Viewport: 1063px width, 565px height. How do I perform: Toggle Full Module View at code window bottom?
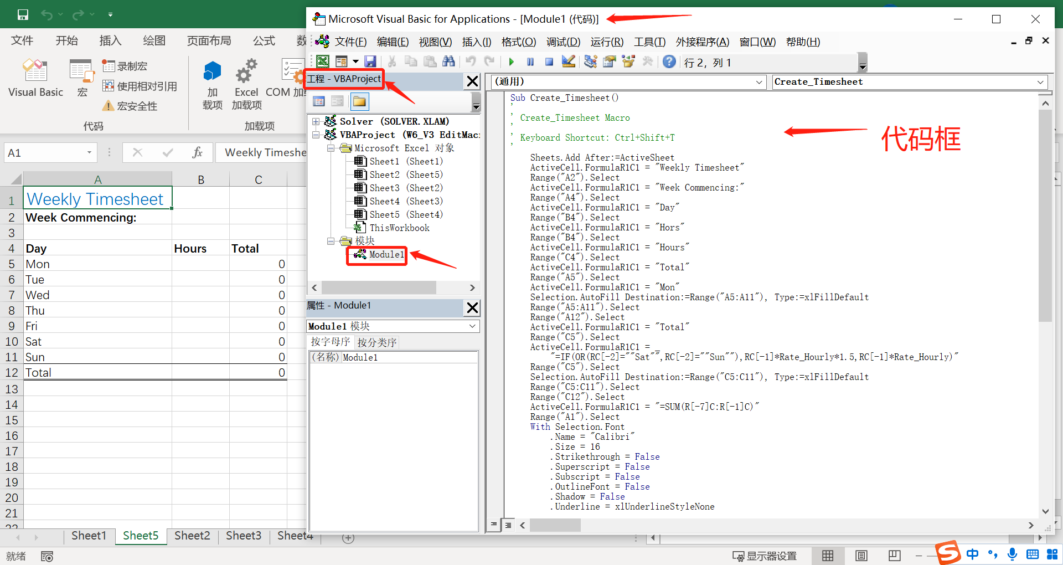click(508, 525)
